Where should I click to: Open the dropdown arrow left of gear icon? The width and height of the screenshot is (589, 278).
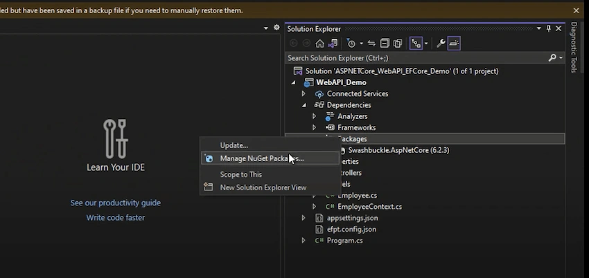pyautogui.click(x=266, y=28)
